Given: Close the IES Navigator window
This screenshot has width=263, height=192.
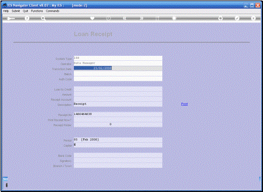Looking at the screenshot, I should click(x=258, y=5).
